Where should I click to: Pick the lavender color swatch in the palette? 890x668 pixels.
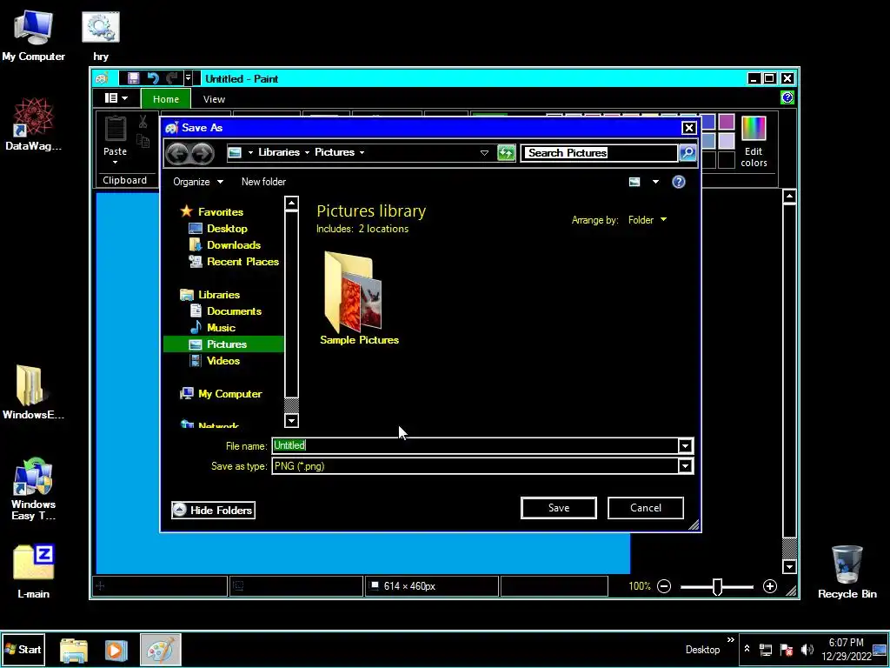727,141
